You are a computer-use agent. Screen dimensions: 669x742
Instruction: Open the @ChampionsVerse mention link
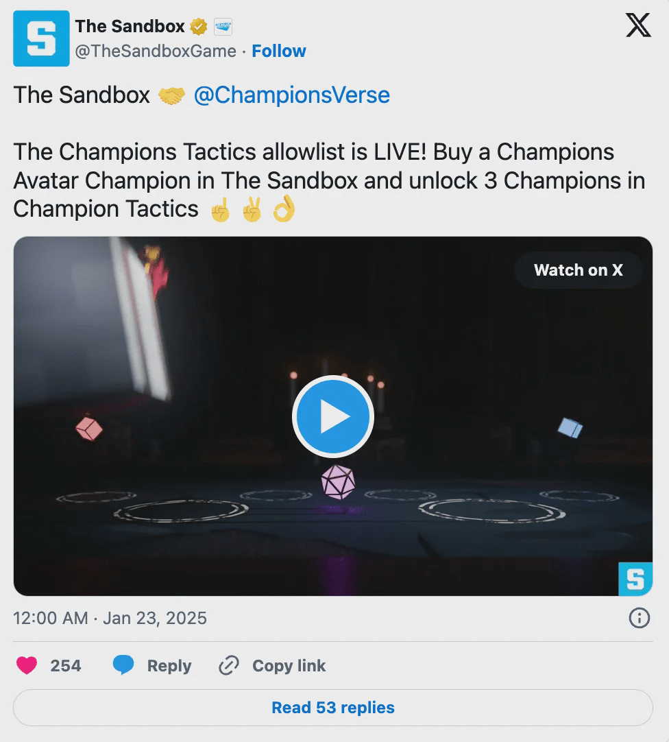coord(292,95)
